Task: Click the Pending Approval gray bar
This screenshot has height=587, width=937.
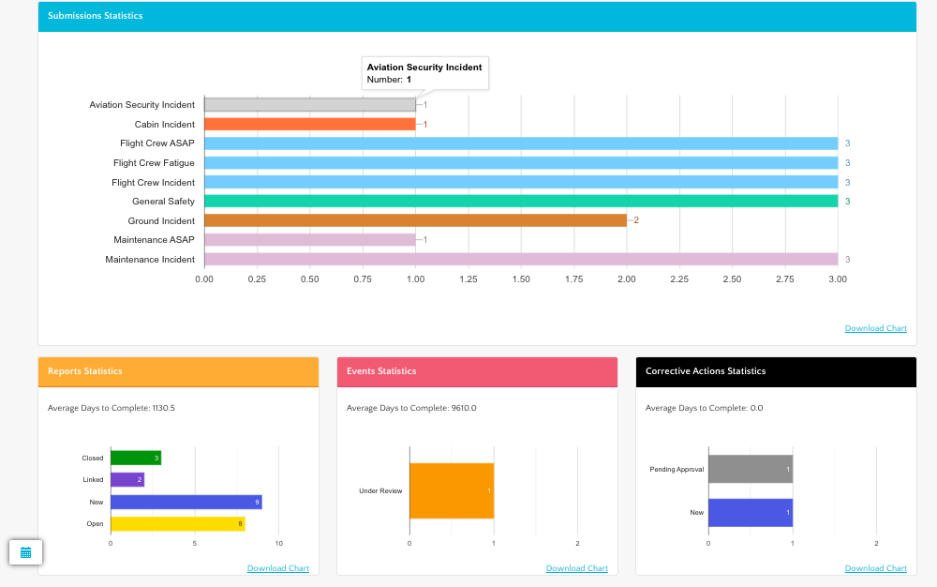Action: [x=751, y=469]
